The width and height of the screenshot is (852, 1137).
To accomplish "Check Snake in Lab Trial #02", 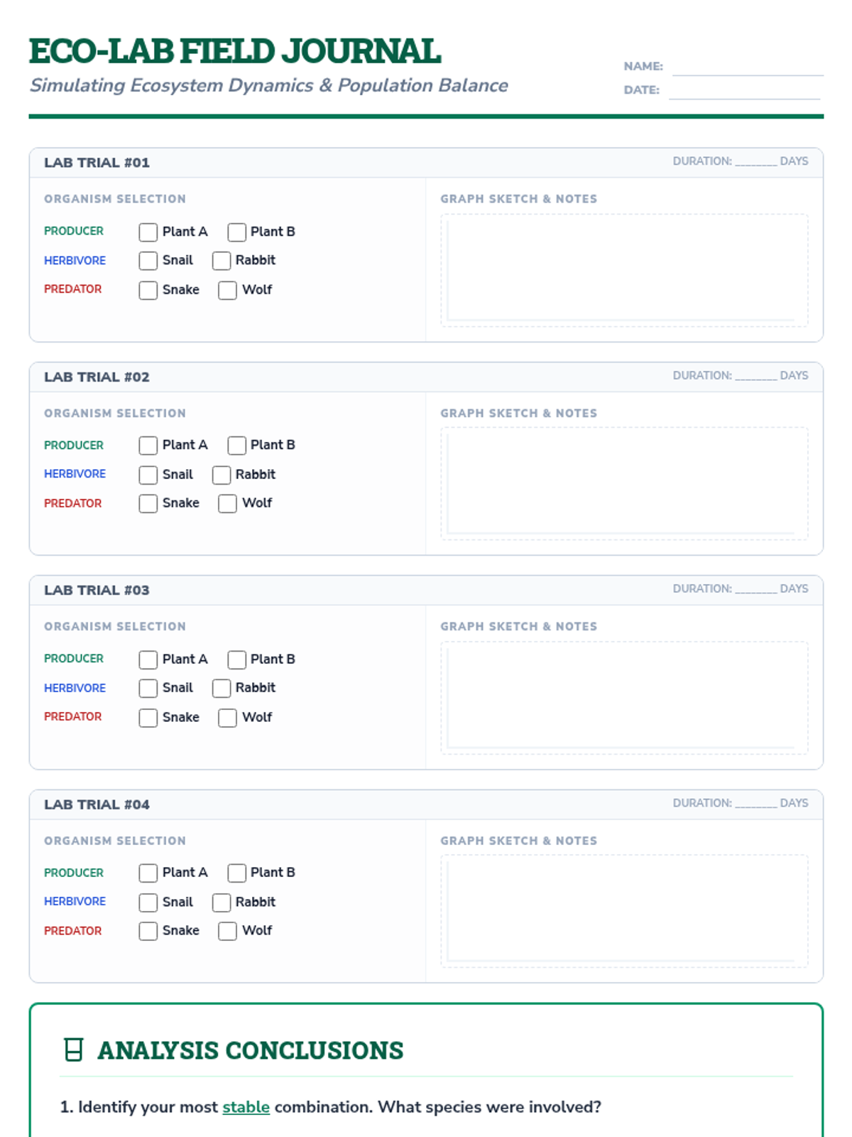I will pos(148,503).
